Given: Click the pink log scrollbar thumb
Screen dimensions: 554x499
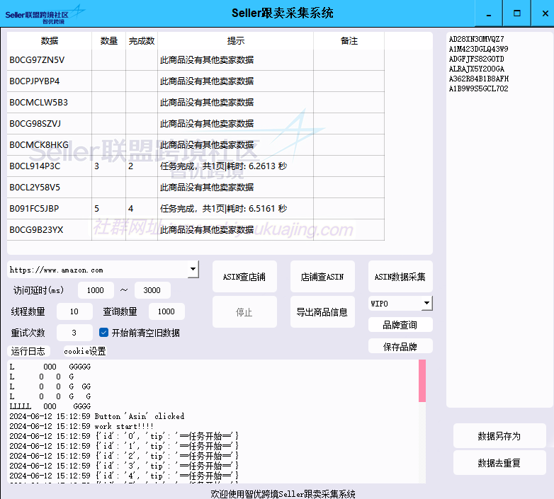Looking at the screenshot, I should (x=422, y=380).
